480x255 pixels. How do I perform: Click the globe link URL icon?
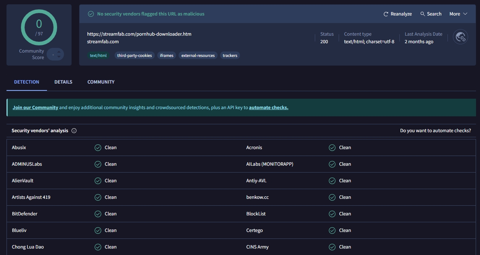(460, 37)
